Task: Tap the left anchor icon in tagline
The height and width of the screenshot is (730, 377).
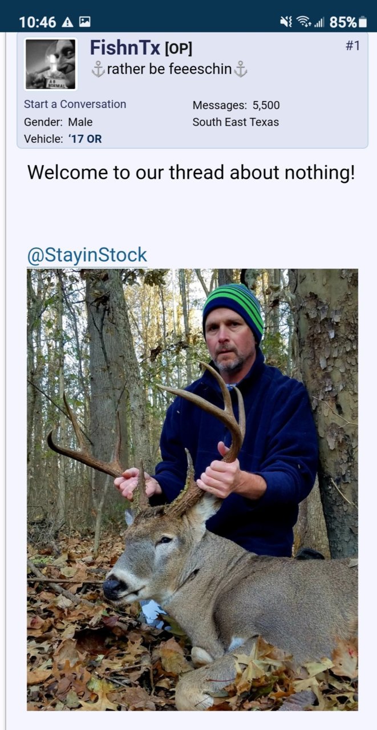Action: tap(98, 70)
